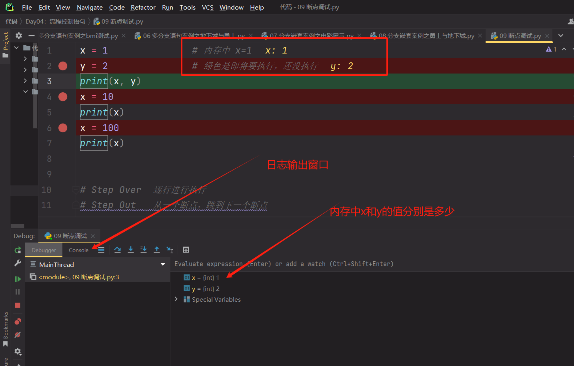Expand the Special Variables node

[x=176, y=299]
